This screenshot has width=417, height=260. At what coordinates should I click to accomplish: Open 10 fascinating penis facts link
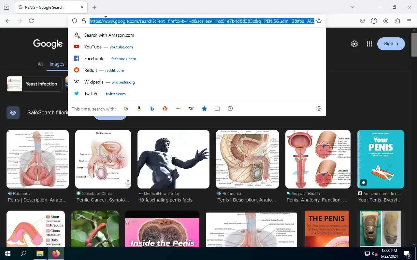point(165,200)
